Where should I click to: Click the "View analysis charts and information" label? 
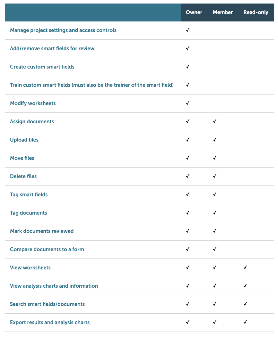[54, 286]
